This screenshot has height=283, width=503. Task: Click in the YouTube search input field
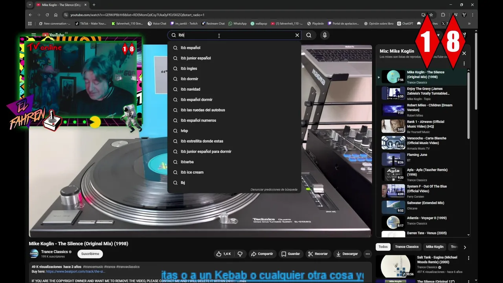[x=235, y=35]
